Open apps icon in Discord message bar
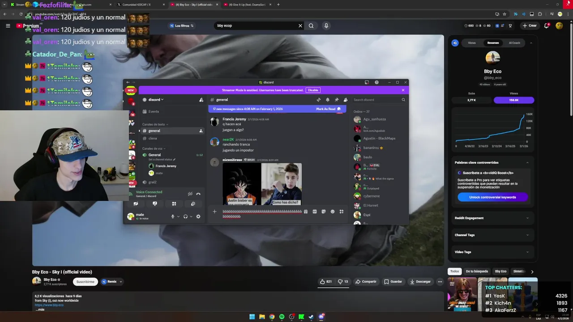This screenshot has height=322, width=573. click(342, 212)
